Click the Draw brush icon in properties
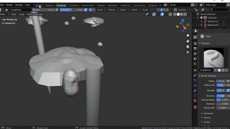The image size is (230, 129). pos(202,36)
